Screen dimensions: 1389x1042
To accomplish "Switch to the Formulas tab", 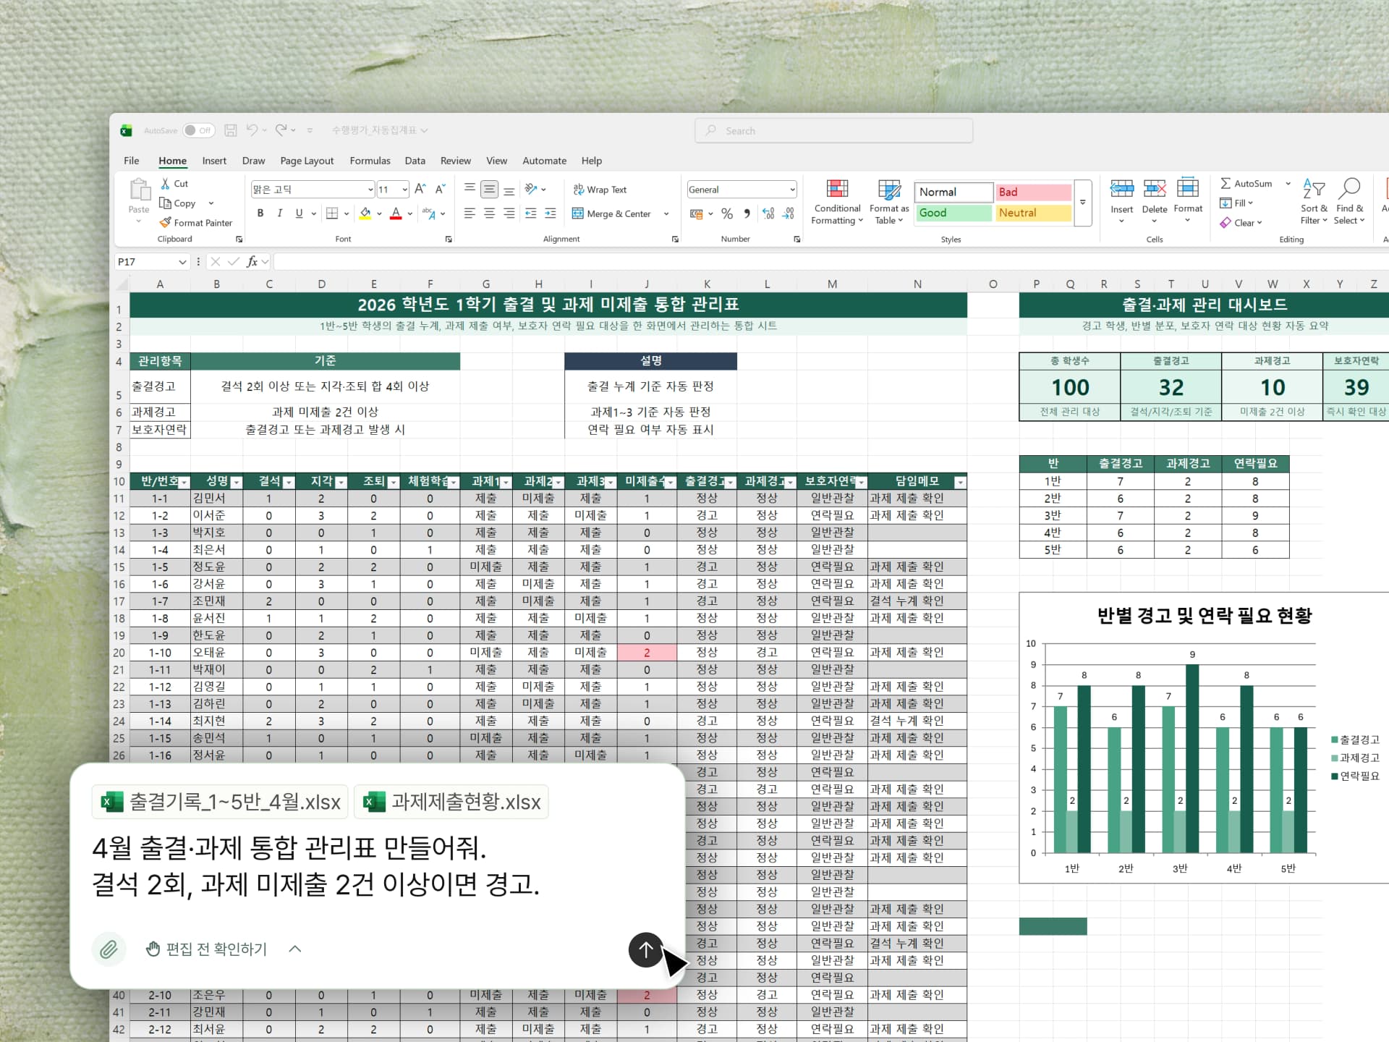I will pyautogui.click(x=370, y=161).
